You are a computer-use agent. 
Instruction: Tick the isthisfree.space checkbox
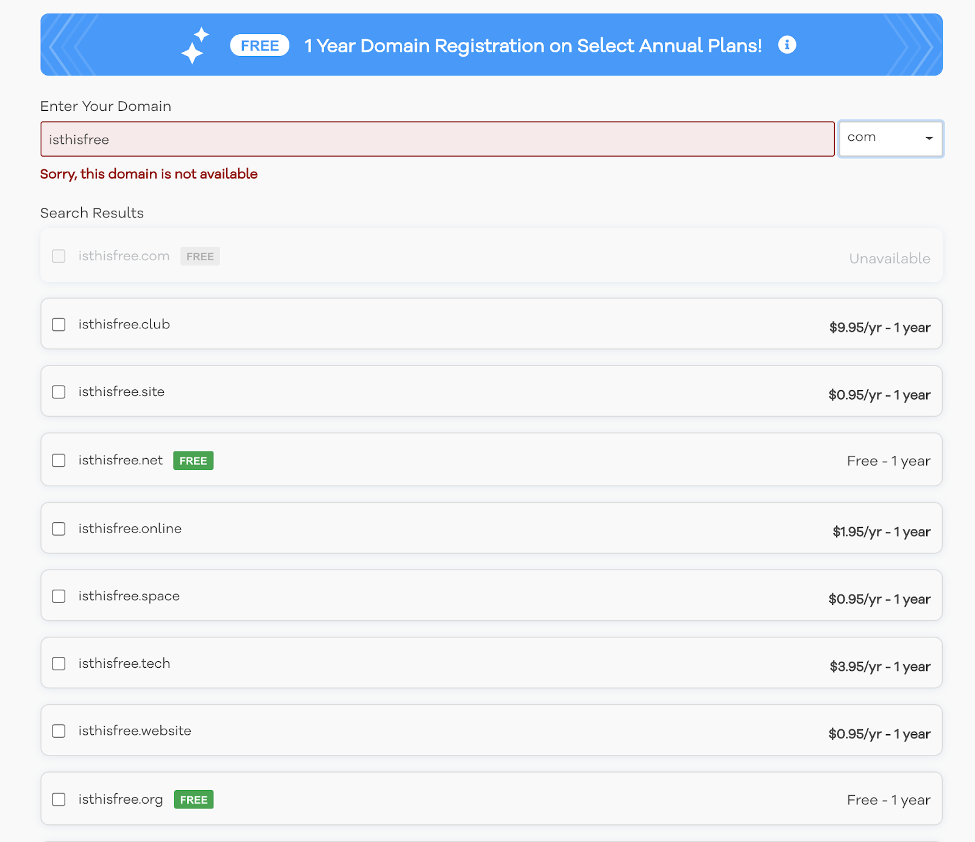pos(58,596)
